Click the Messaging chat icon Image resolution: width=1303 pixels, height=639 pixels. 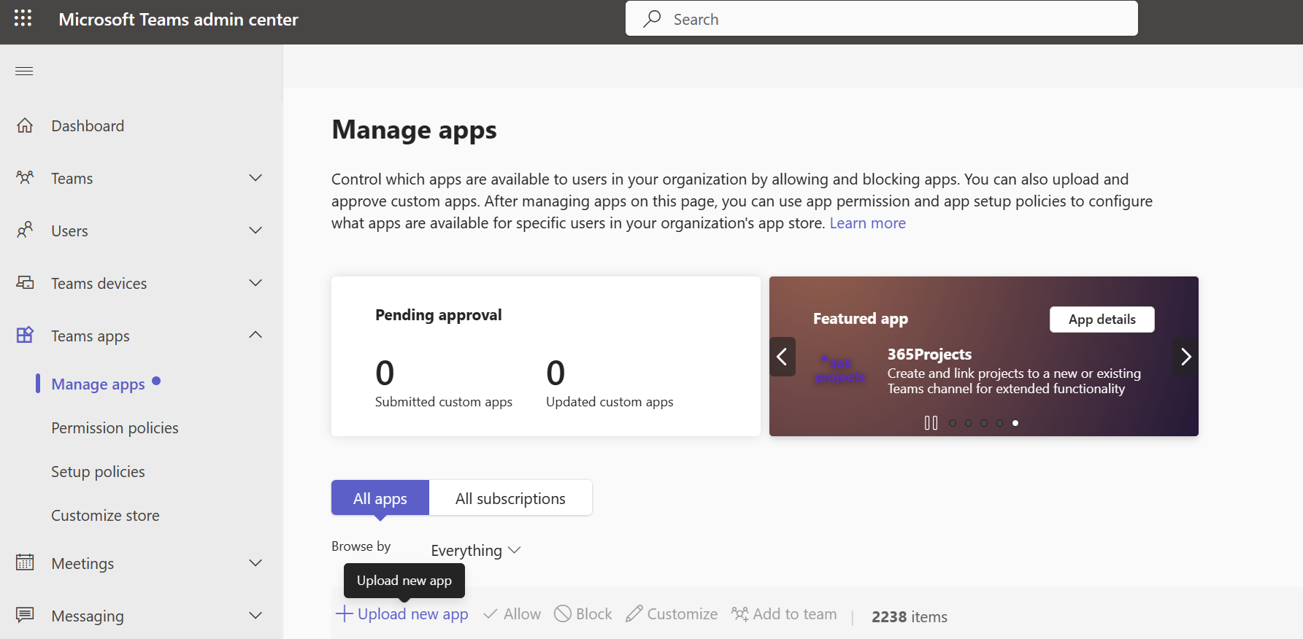(25, 615)
